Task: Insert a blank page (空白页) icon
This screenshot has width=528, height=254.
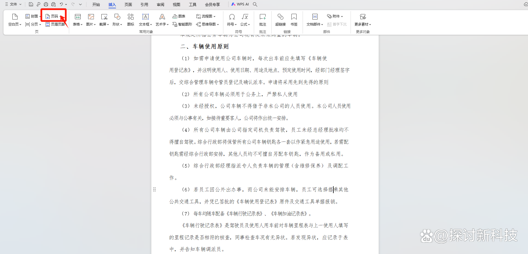Action: [15, 17]
